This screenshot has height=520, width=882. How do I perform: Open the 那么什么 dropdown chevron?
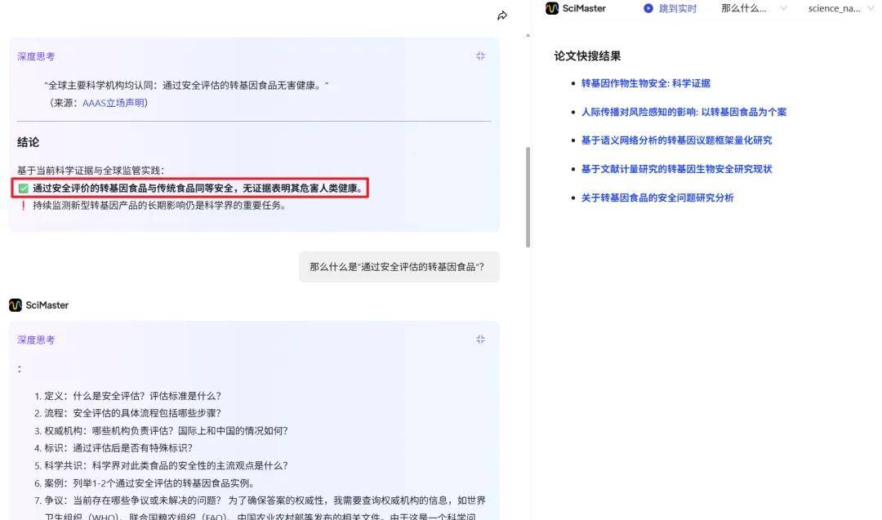[784, 9]
